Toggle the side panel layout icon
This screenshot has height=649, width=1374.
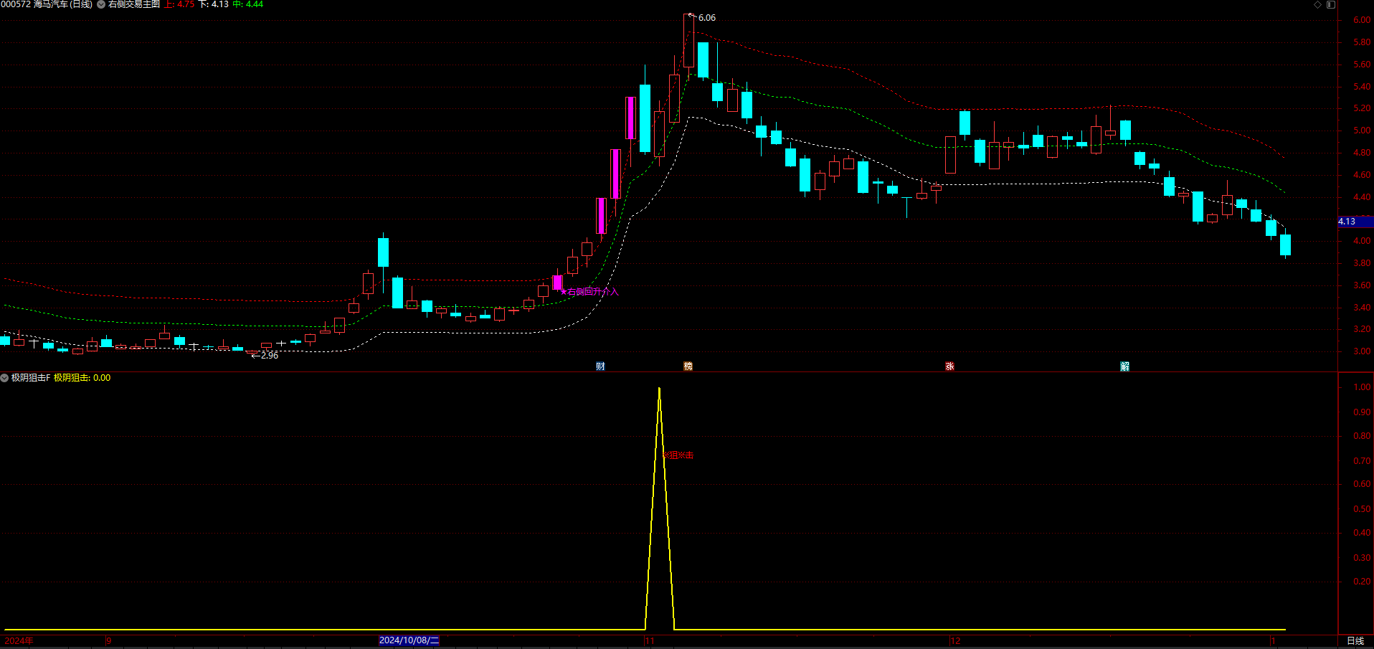pyautogui.click(x=1331, y=4)
